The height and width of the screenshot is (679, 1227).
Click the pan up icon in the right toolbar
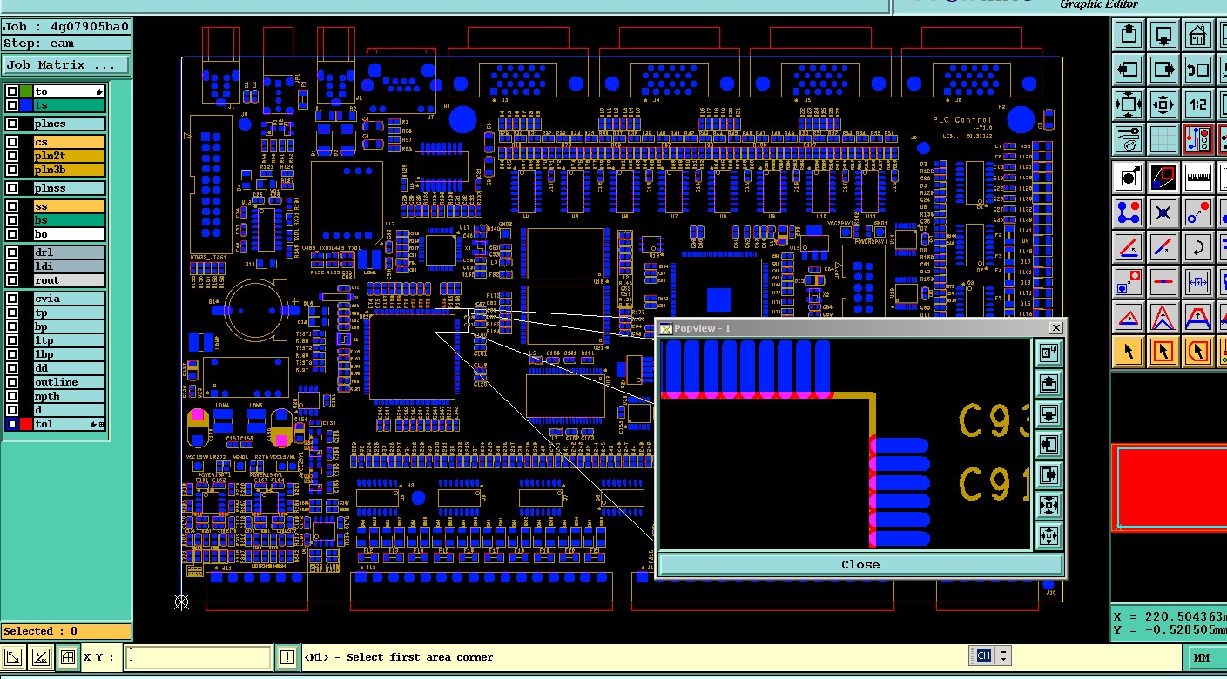click(x=1129, y=36)
